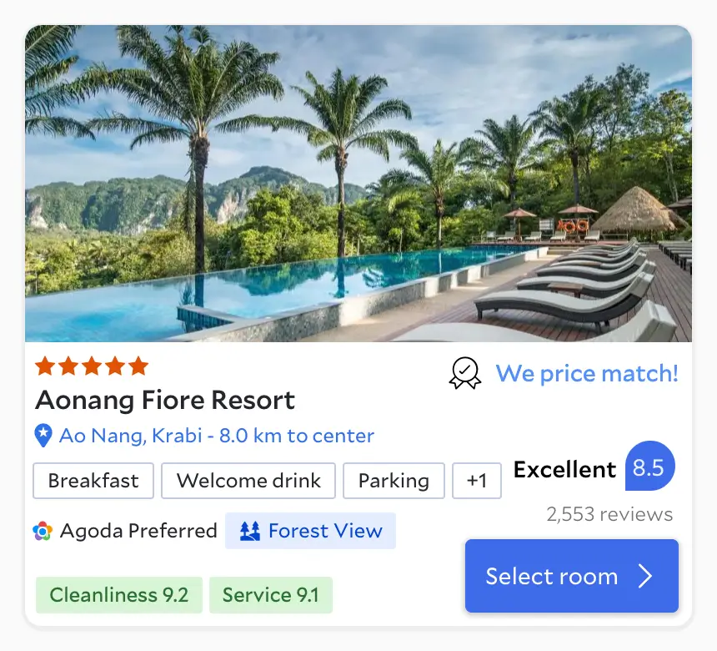Expand the +1 more amenities tag
This screenshot has height=651, width=717.
pyautogui.click(x=477, y=481)
